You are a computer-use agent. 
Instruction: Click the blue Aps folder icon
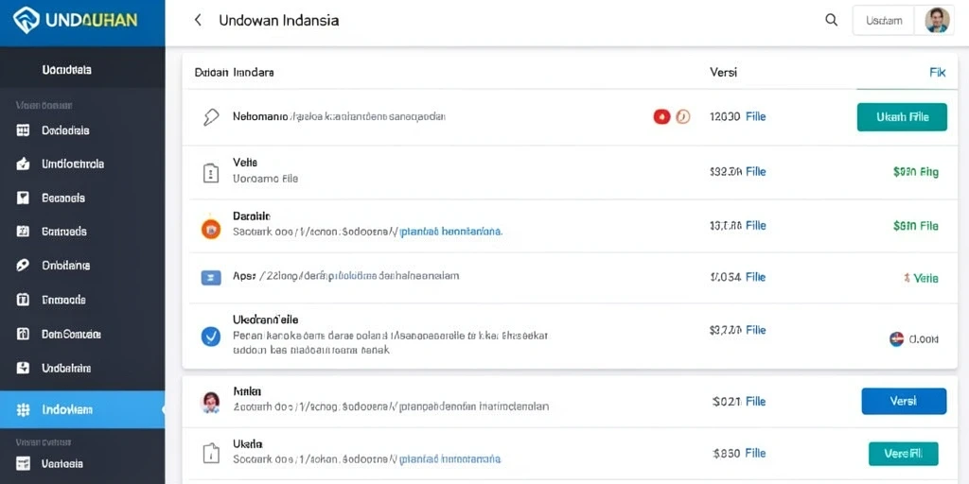[x=211, y=278]
